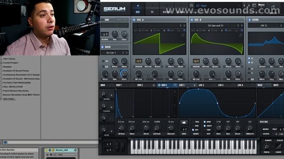284x159 pixels.
Task: Toggle the Serum_x64 device activator
Action: [x=47, y=150]
